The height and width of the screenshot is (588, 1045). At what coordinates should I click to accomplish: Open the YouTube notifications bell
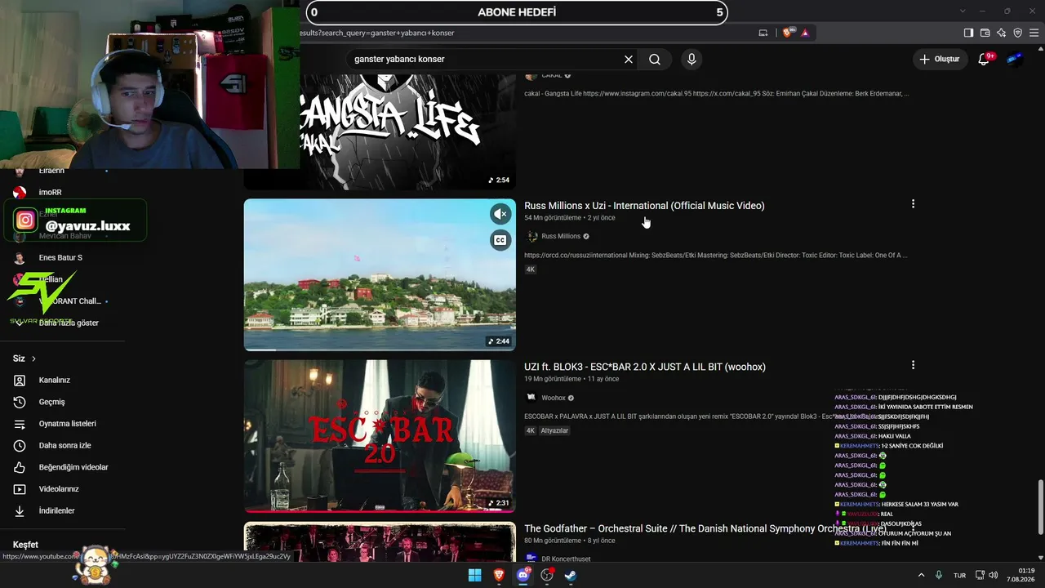tap(985, 59)
